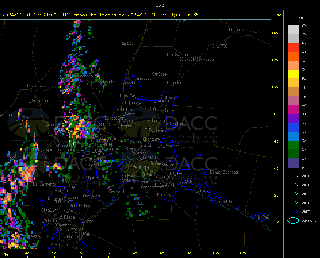Viewport: 320px width, 258px height.
Task: Select the red 60-65 dBZ swatch
Action: [293, 48]
